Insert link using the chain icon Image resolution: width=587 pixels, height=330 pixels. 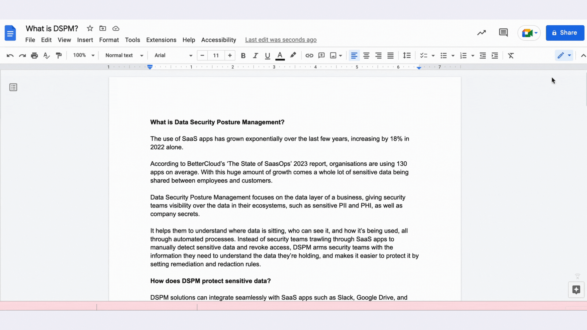click(x=309, y=55)
